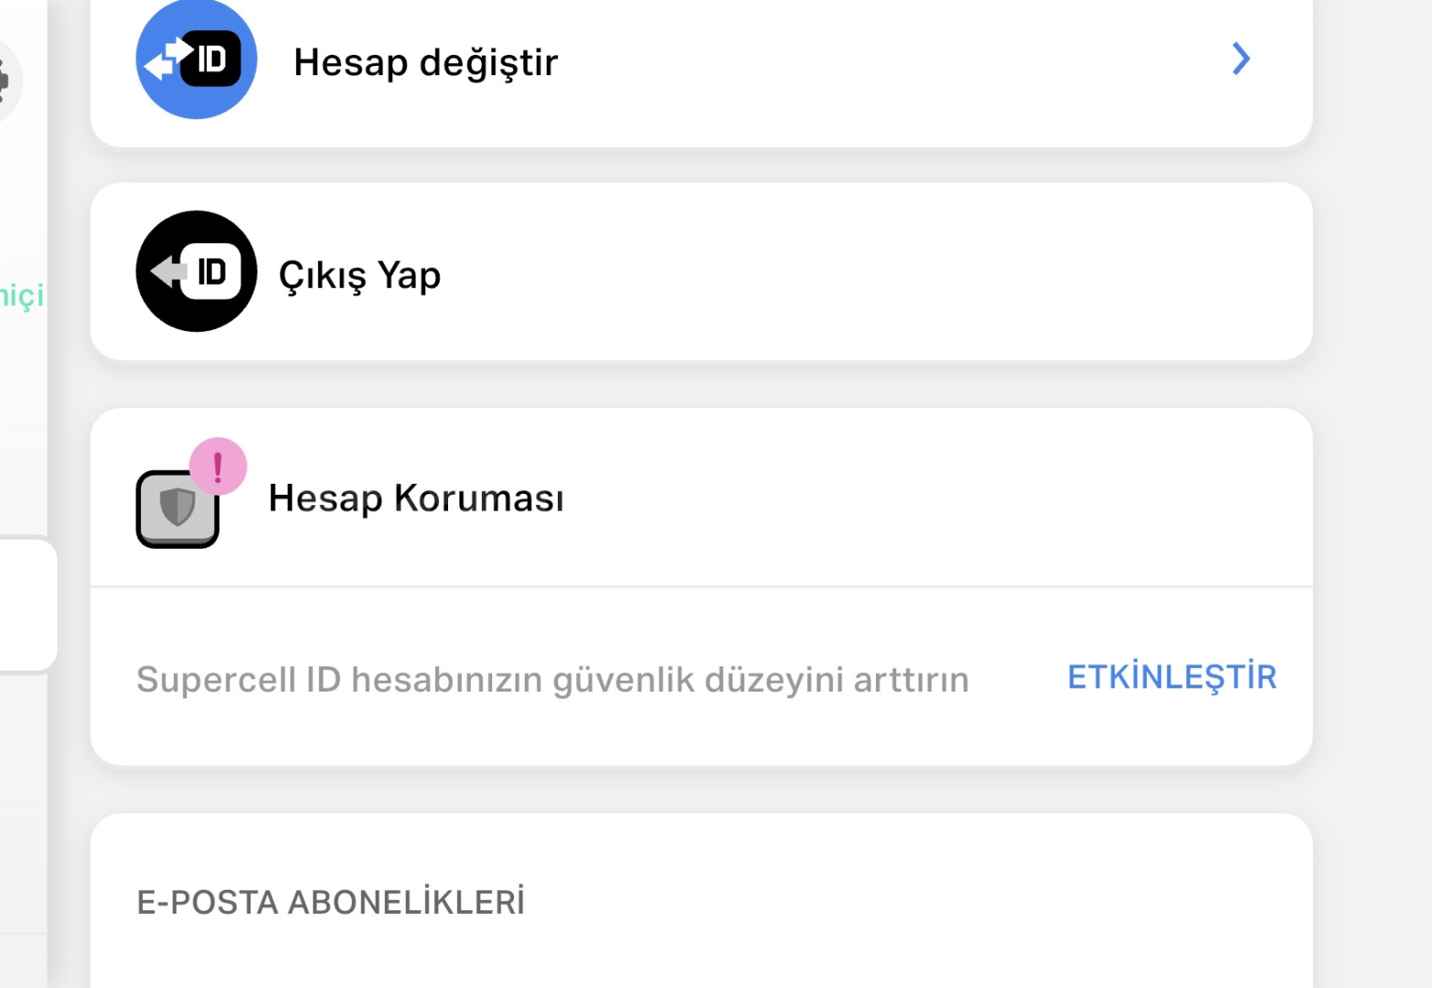Tap empty area of Çıkış Yap card
The width and height of the screenshot is (1432, 988).
click(869, 272)
